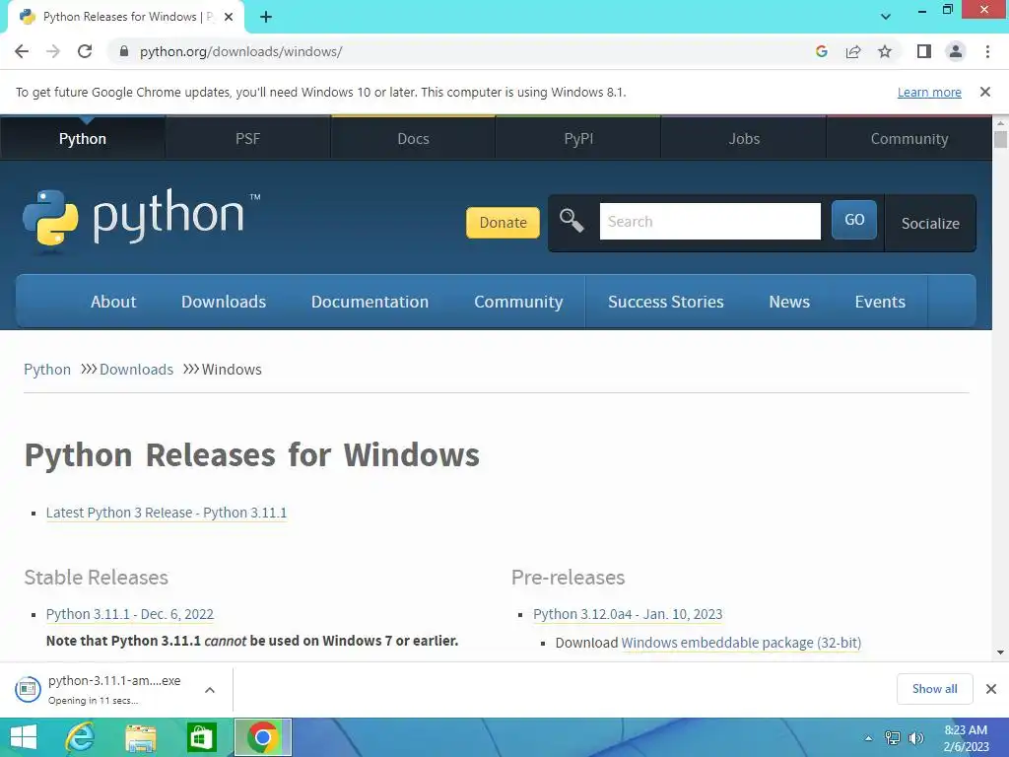
Task: Open the Community top navigation tab
Action: coord(909,138)
